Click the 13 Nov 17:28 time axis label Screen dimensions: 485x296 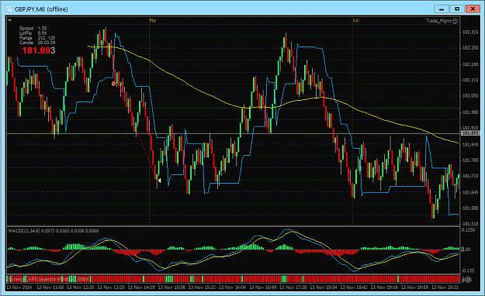(x=293, y=287)
